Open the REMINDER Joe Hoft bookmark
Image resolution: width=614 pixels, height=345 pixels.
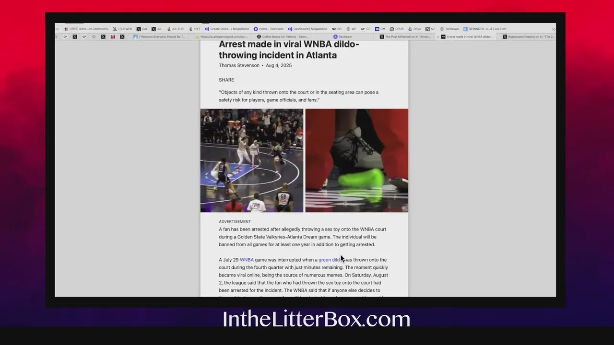tap(484, 29)
